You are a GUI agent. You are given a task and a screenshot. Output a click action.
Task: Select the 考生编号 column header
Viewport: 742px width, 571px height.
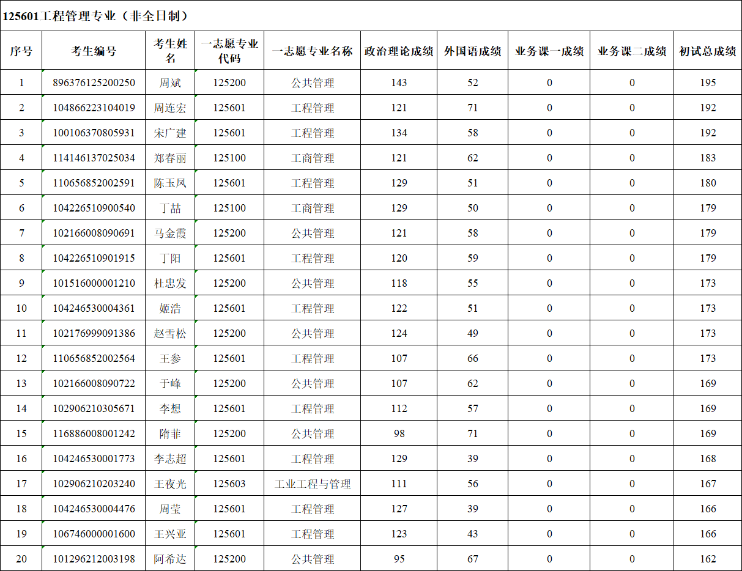tap(94, 51)
